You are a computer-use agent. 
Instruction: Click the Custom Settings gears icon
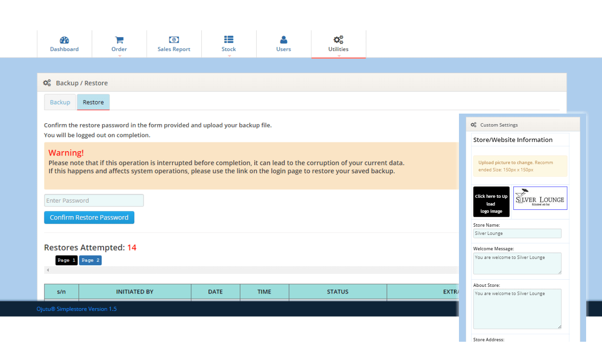pos(474,125)
